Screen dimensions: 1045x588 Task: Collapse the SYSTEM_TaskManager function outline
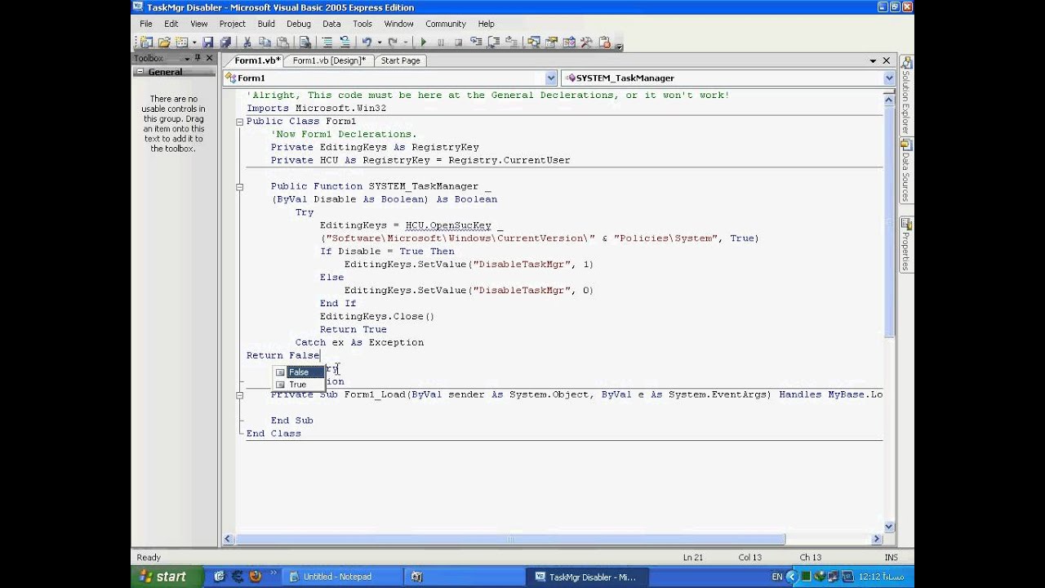pos(240,187)
